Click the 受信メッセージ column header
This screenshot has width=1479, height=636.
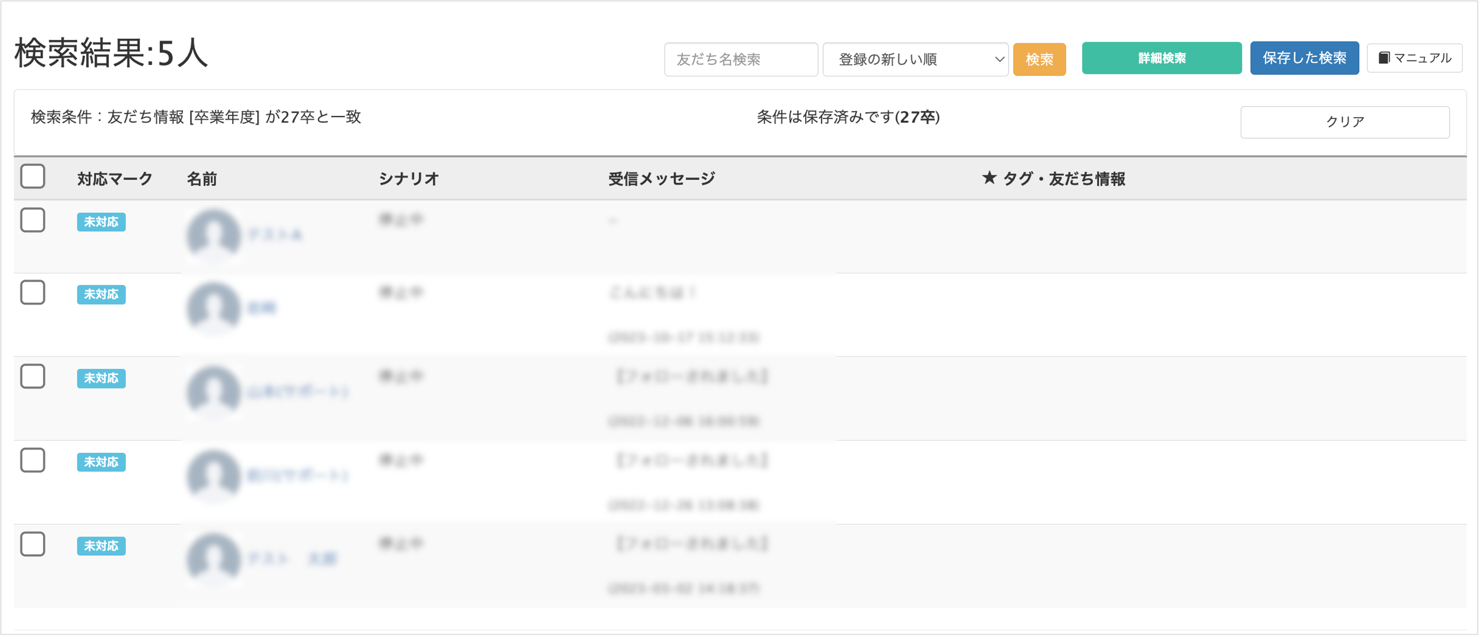coord(662,178)
